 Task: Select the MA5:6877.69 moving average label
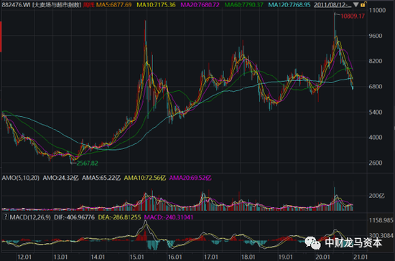(x=114, y=5)
